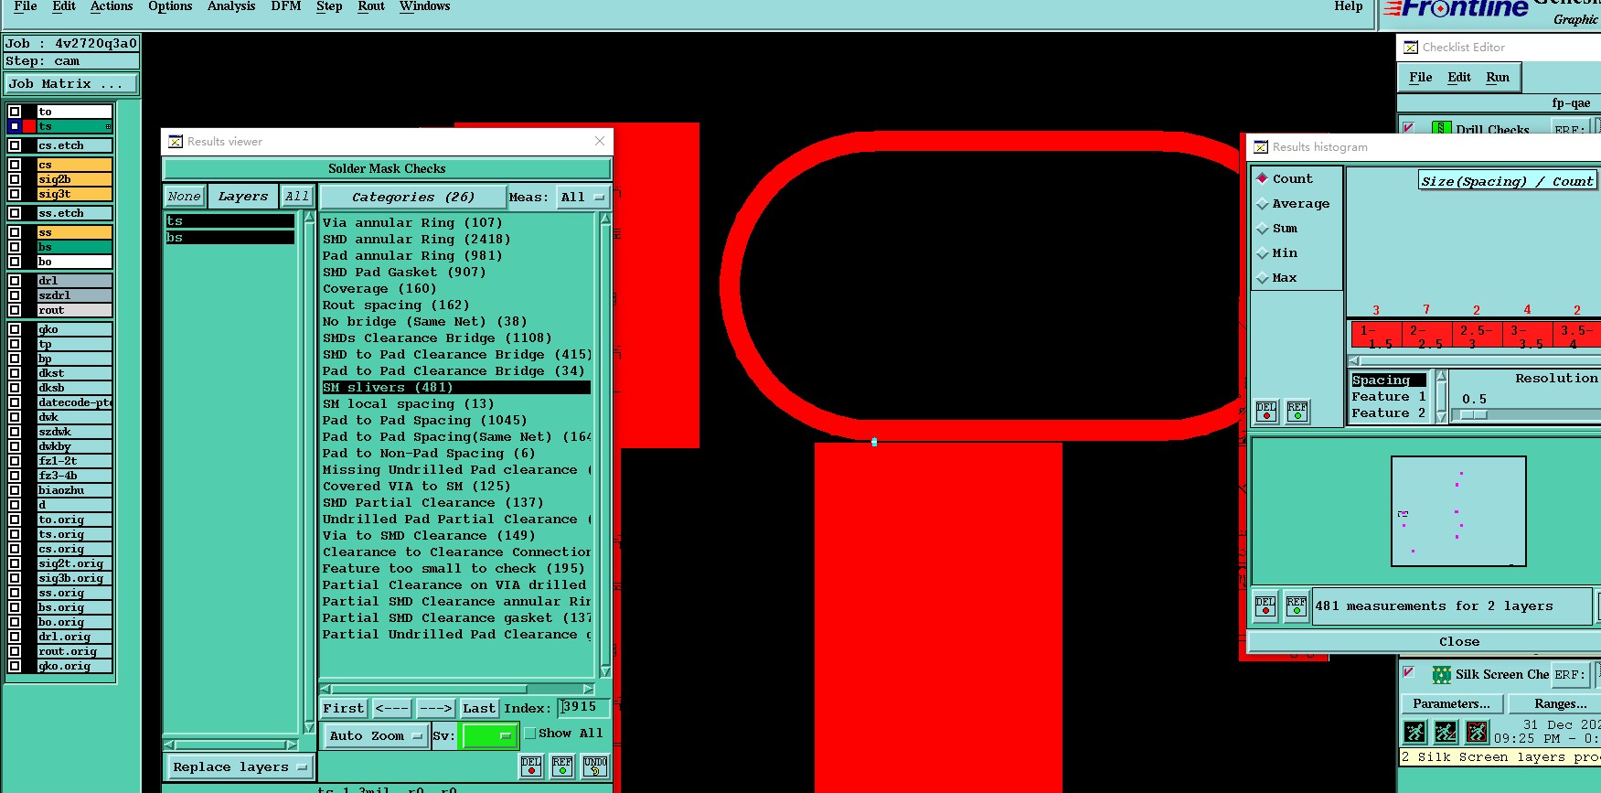Open Auto Zoom dropdown
This screenshot has width=1601, height=793.
pos(376,735)
